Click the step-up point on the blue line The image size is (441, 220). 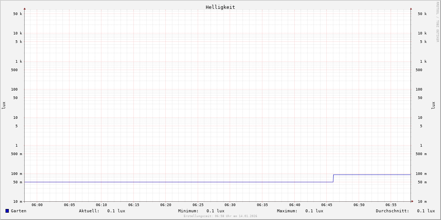tap(333, 178)
